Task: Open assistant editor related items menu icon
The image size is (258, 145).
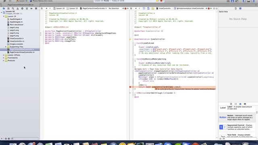Action: coord(131,8)
